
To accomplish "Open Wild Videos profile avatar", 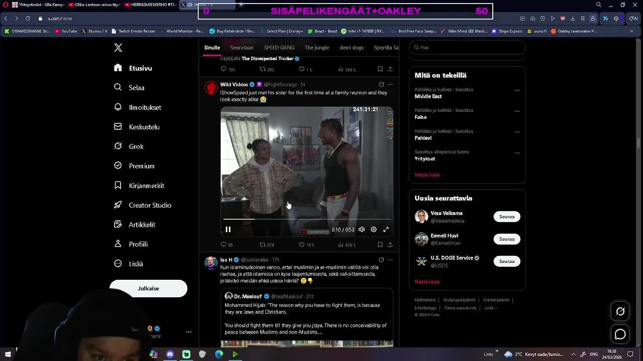I will point(211,88).
